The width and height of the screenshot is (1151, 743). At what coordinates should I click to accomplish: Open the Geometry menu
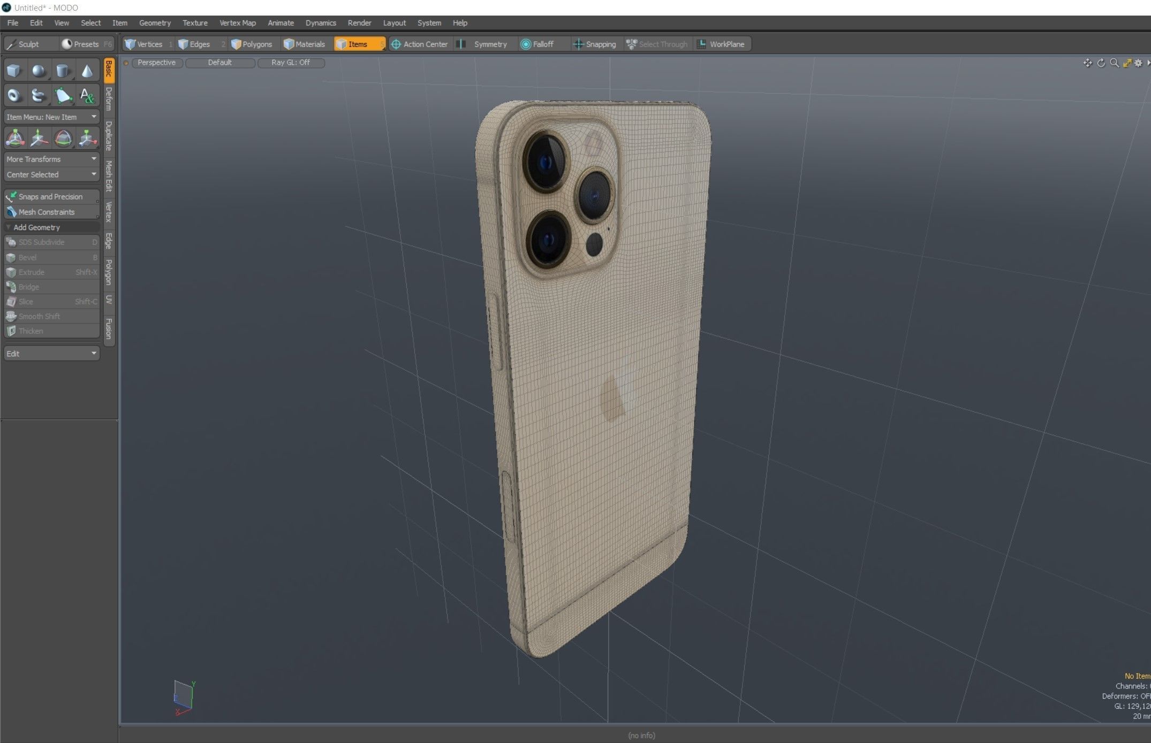click(x=155, y=23)
